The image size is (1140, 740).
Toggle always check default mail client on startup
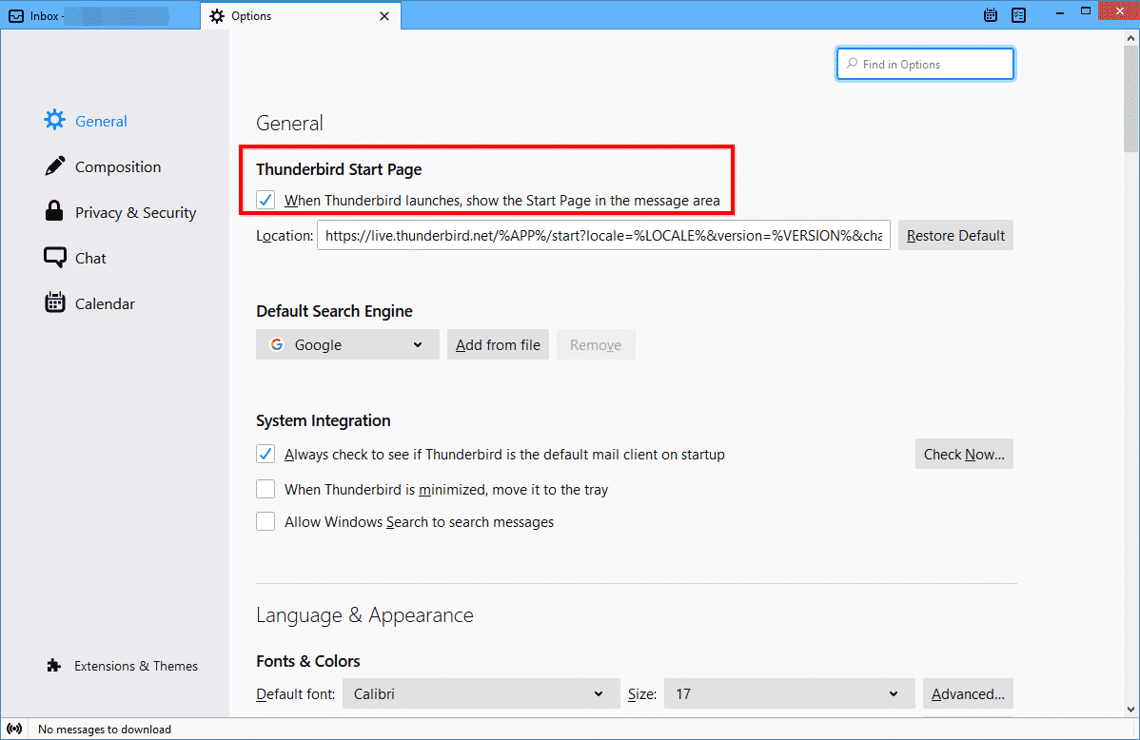point(265,455)
